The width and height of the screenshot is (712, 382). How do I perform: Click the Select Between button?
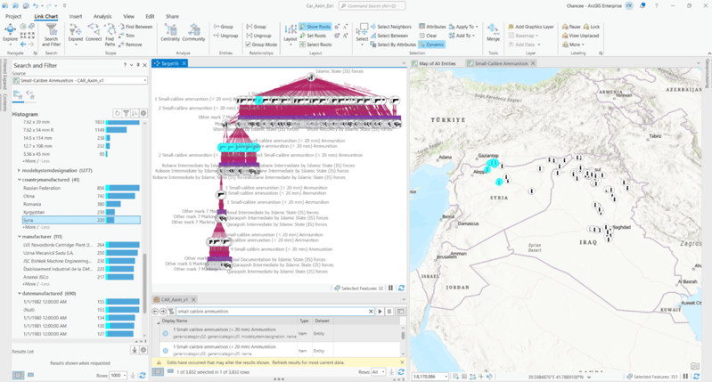tap(389, 36)
